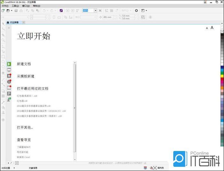This screenshot has height=171, width=224.
Task: Click the Open folder toolbar icon
Action: click(8, 11)
